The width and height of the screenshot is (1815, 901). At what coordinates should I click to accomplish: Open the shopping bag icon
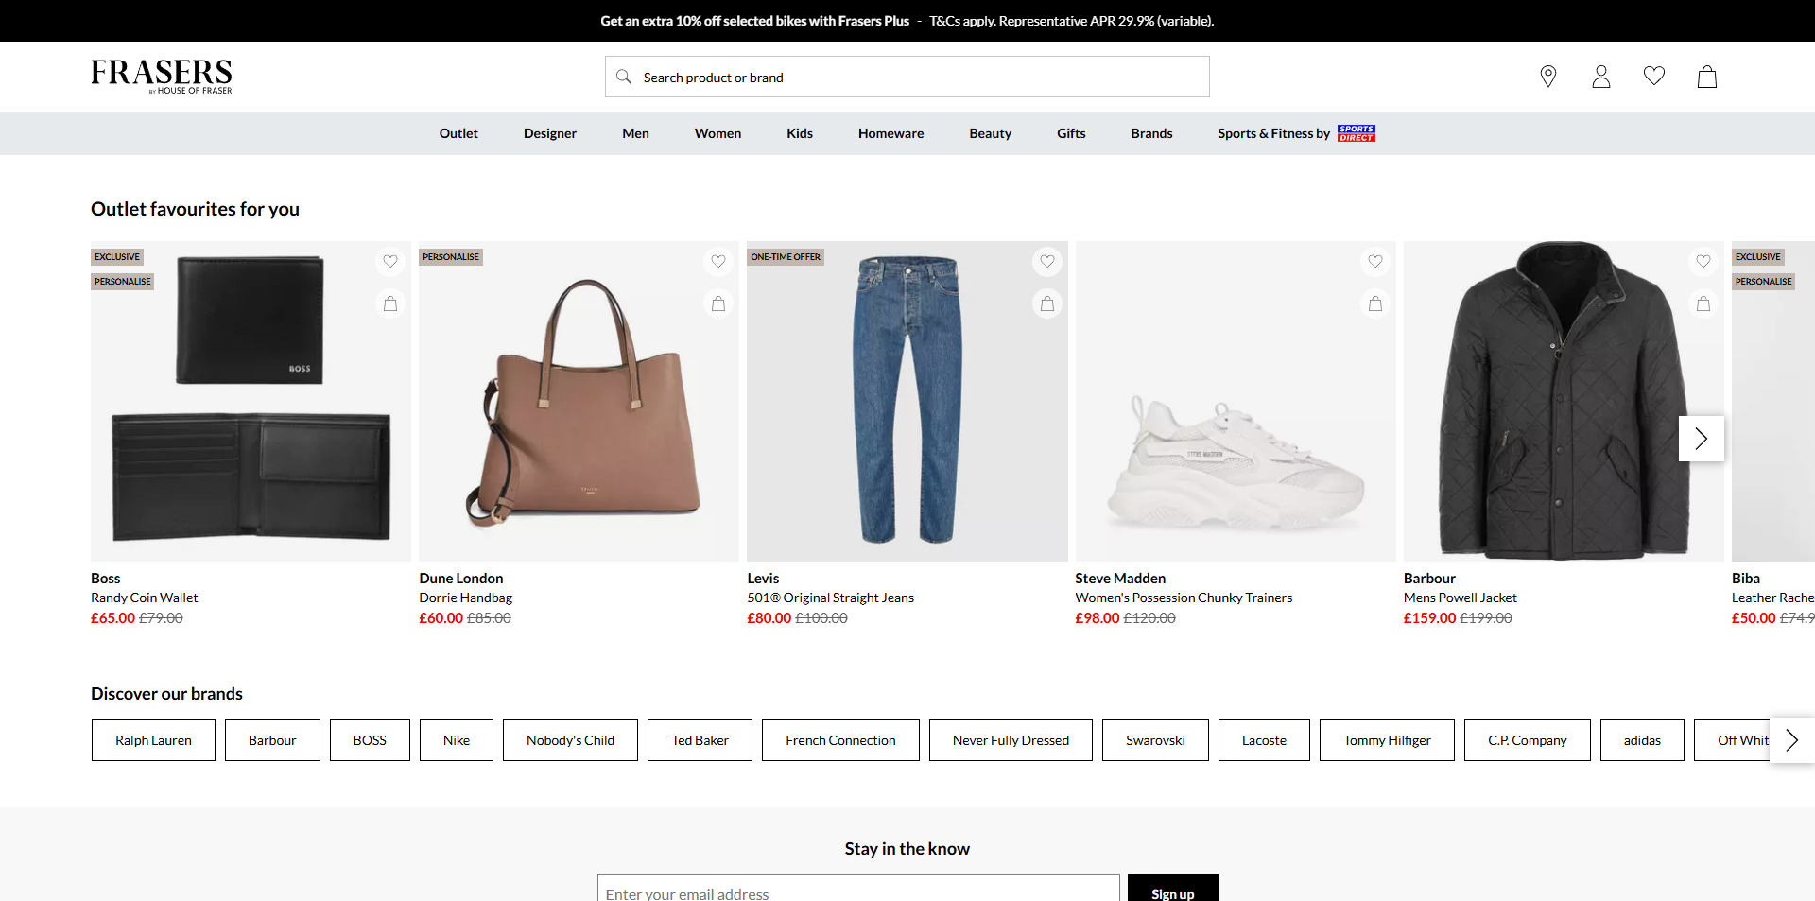coord(1706,77)
